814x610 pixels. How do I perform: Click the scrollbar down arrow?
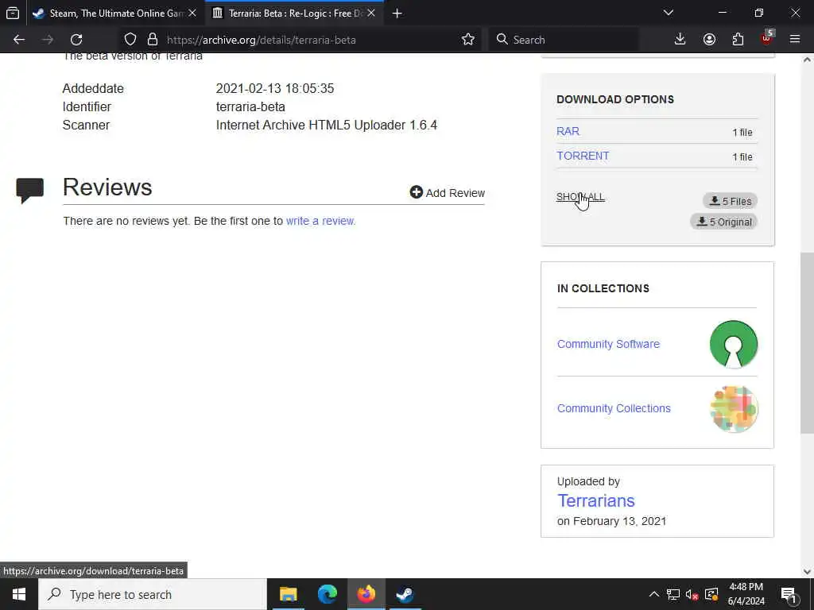[x=807, y=572]
